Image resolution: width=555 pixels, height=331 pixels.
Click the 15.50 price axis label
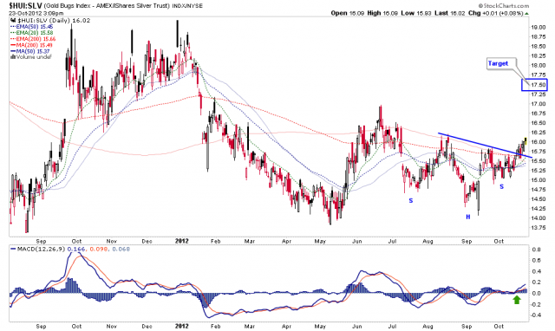coord(538,161)
